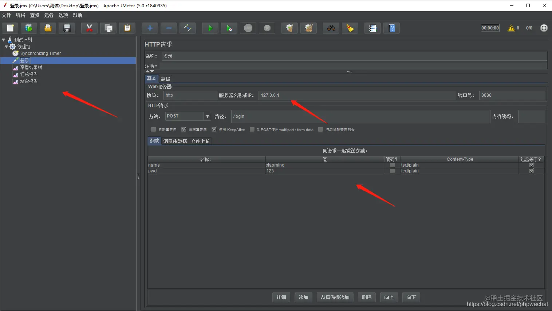552x311 pixels.
Task: Click the remote engines status icon
Action: 544,28
